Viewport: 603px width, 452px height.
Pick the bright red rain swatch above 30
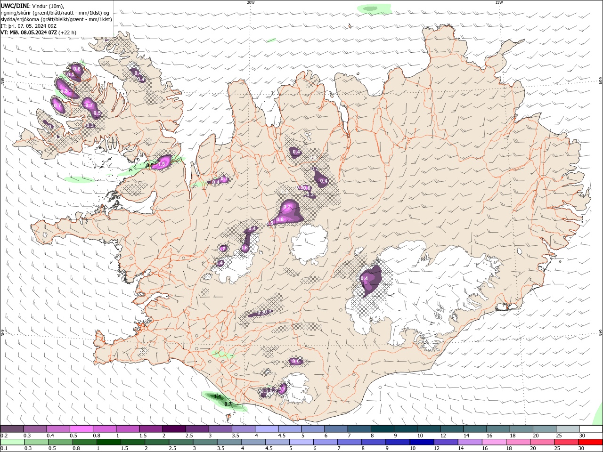coord(591,442)
